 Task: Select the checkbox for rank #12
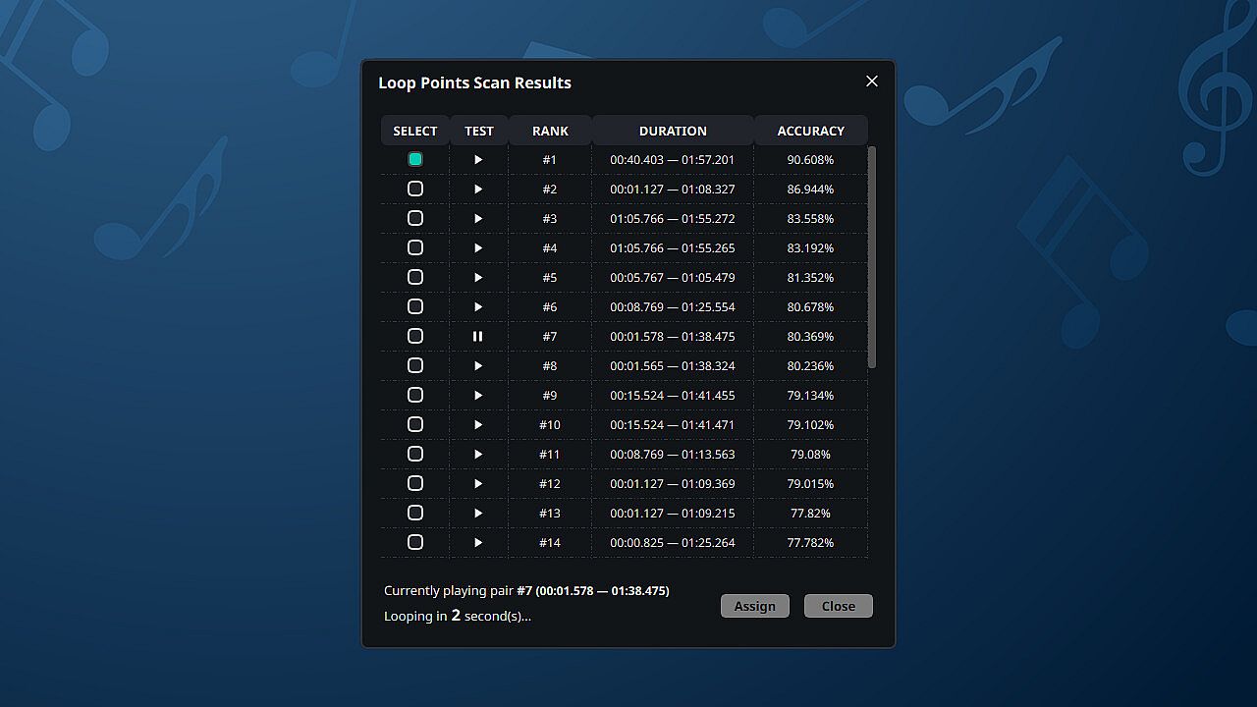[x=415, y=483]
